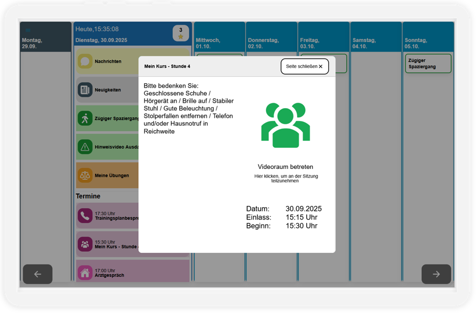Viewport: 476px width, 313px height.
Task: Select the Zügiger Spaziergang card on Sonntag
Action: 428,63
